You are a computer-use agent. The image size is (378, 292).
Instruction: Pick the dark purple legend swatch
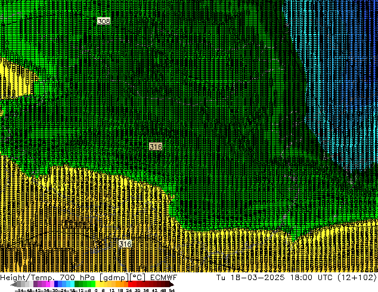[x=35, y=284]
